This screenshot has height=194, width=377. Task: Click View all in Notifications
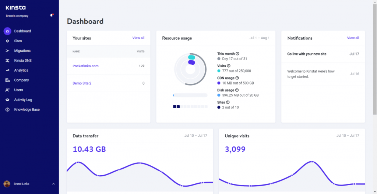point(353,38)
